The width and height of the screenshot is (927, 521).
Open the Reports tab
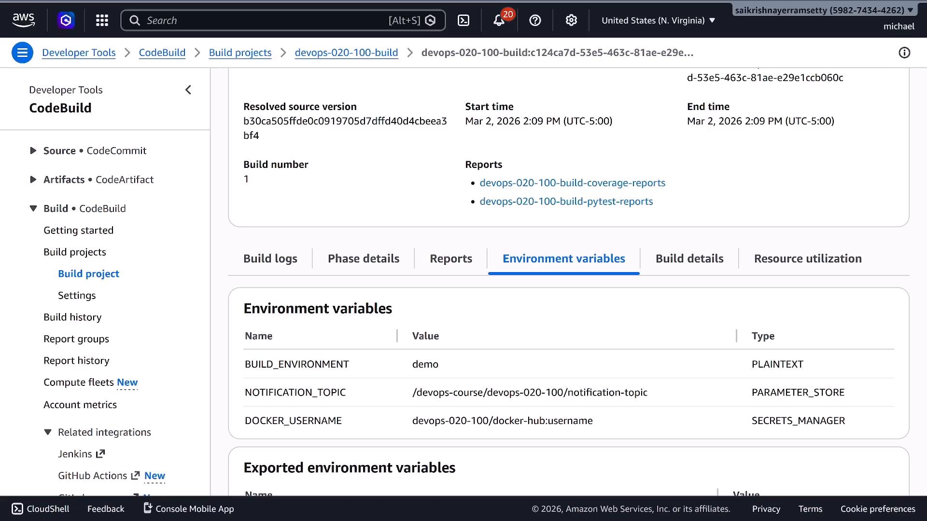point(451,259)
